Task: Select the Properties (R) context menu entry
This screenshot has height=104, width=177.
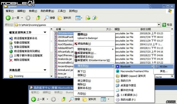Action: pos(82,93)
